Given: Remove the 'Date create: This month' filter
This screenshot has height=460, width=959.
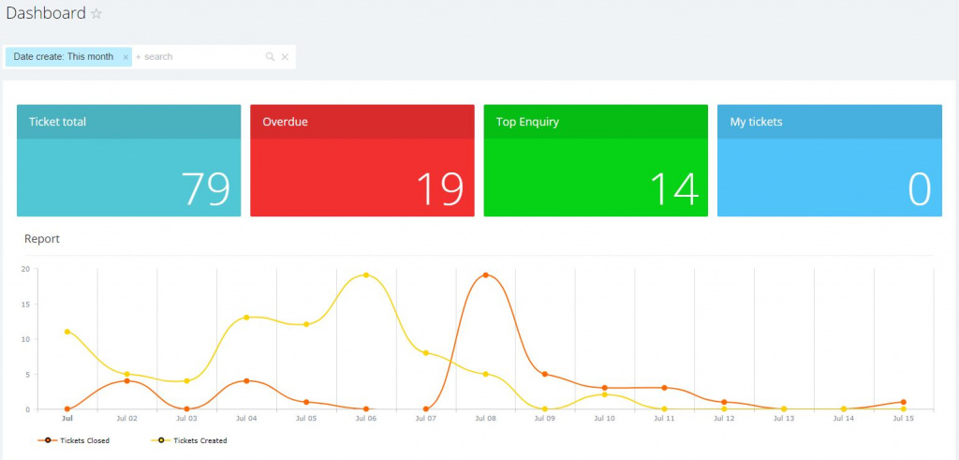Looking at the screenshot, I should [125, 57].
